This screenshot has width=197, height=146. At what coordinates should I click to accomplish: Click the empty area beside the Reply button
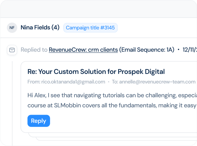[x=123, y=121]
